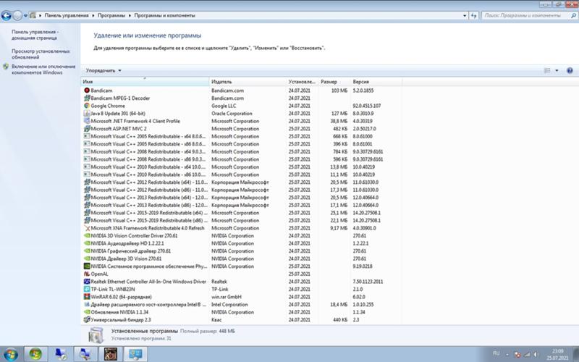Click the WinRAR 6.02 icon
579x362 pixels.
pyautogui.click(x=87, y=297)
